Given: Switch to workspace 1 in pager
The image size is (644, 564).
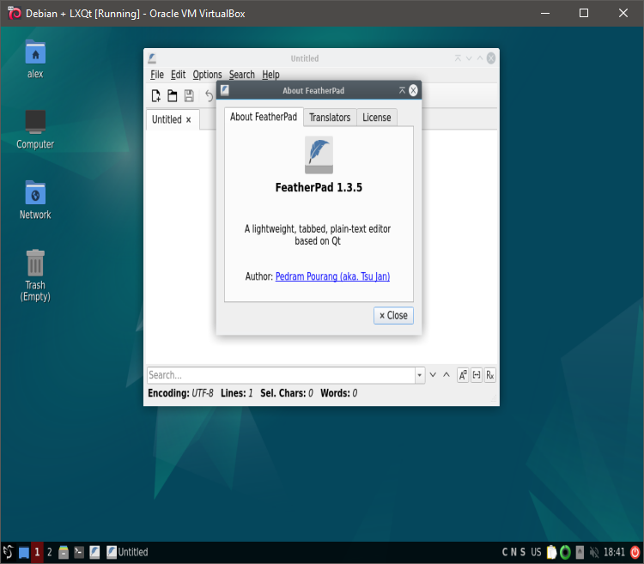Looking at the screenshot, I should pos(37,552).
